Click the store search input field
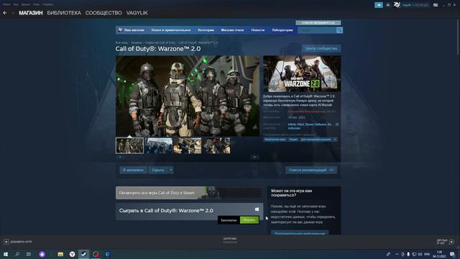Image resolution: width=460 pixels, height=259 pixels. point(317,30)
